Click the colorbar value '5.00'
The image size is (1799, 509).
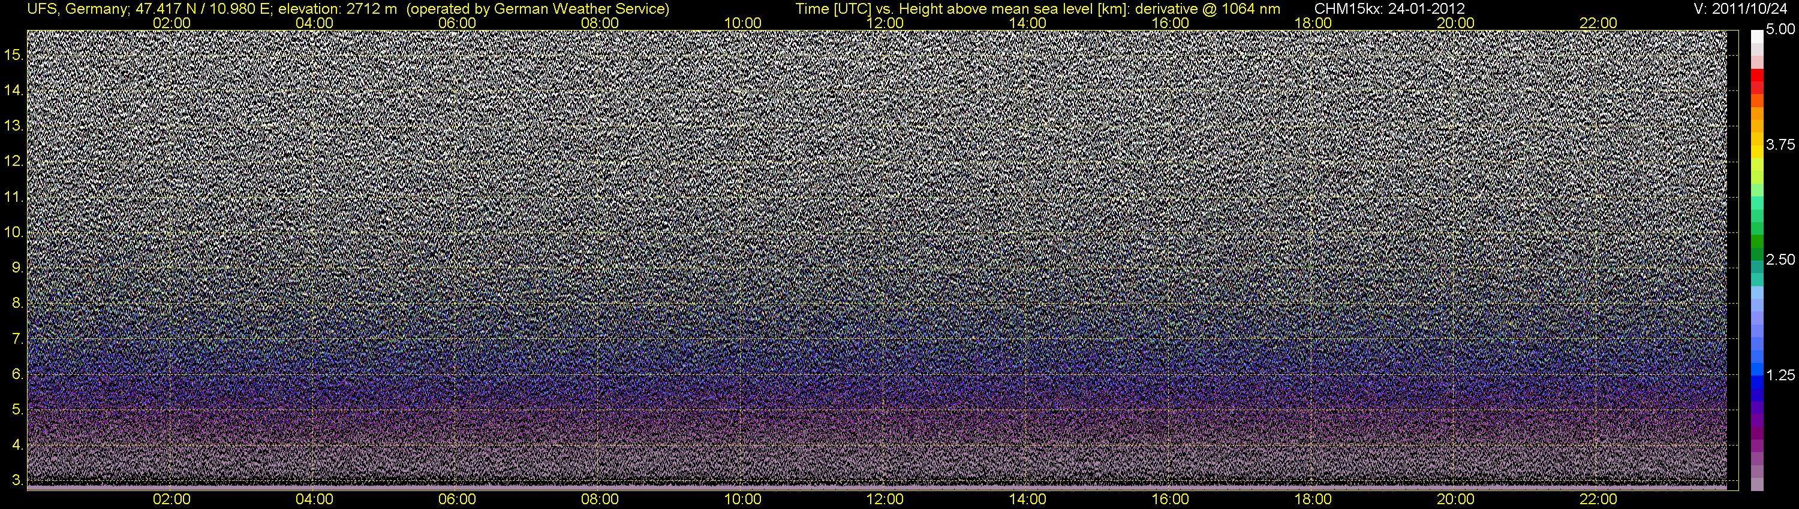pyautogui.click(x=1781, y=30)
